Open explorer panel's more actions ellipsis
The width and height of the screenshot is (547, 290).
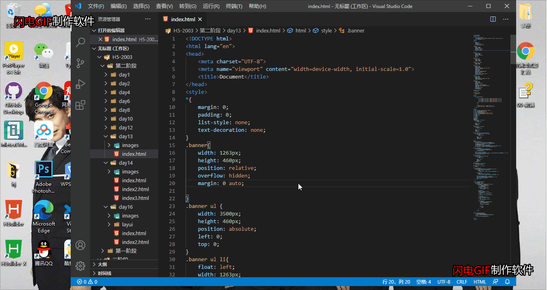click(148, 19)
